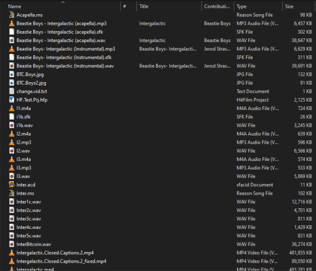
Task: Select the file name Inter3c.wav
Action: pos(28,219)
